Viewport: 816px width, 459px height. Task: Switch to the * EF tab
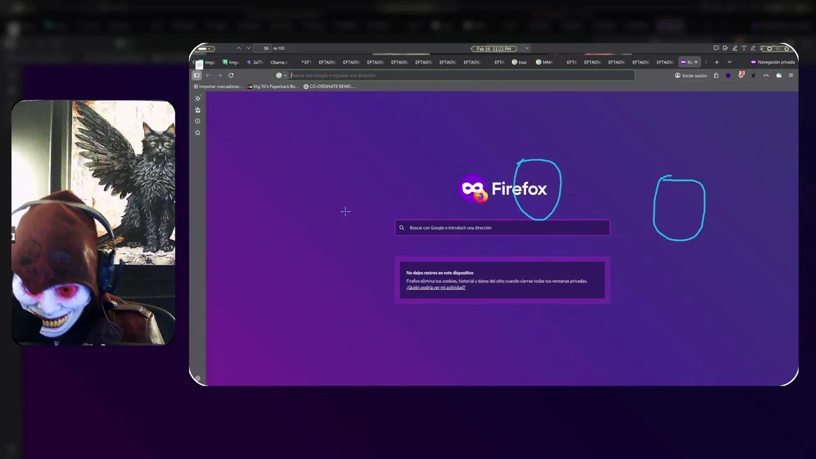306,62
